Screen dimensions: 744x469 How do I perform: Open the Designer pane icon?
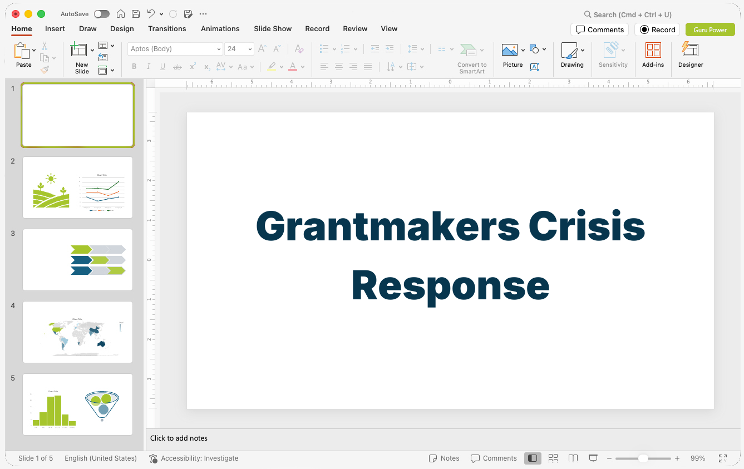(x=690, y=50)
